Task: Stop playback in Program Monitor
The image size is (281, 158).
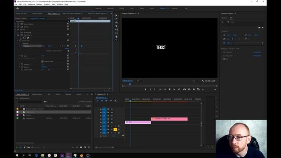Action: 169,89
